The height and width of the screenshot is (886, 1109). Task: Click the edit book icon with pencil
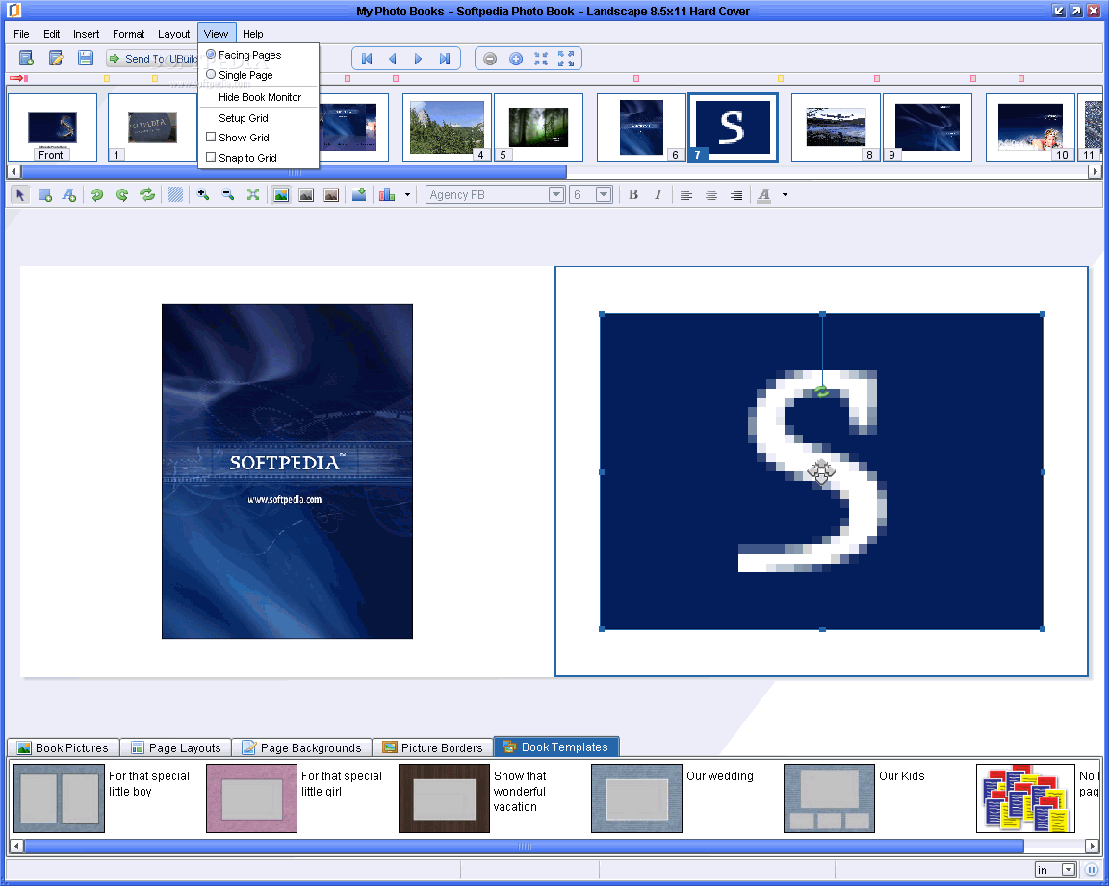click(x=56, y=59)
